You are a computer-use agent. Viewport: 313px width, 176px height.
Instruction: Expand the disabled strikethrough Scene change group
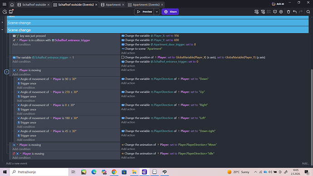[2, 22]
